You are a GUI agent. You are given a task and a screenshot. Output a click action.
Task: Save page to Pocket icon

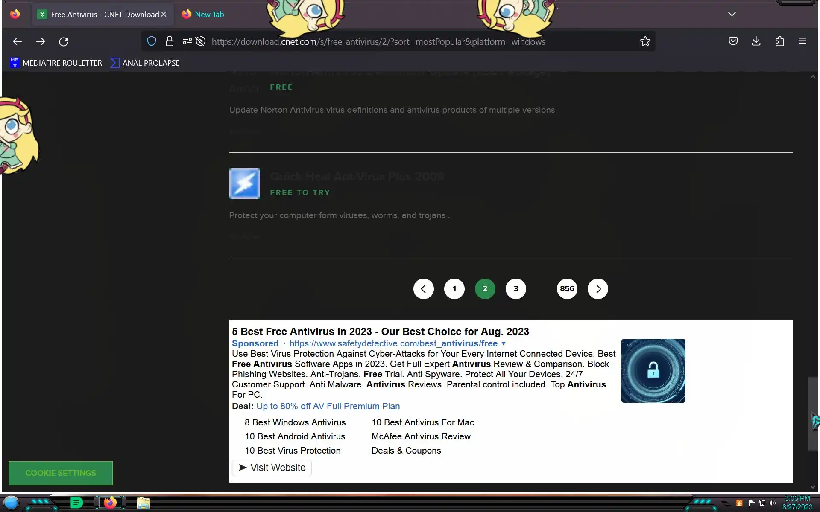[733, 41]
